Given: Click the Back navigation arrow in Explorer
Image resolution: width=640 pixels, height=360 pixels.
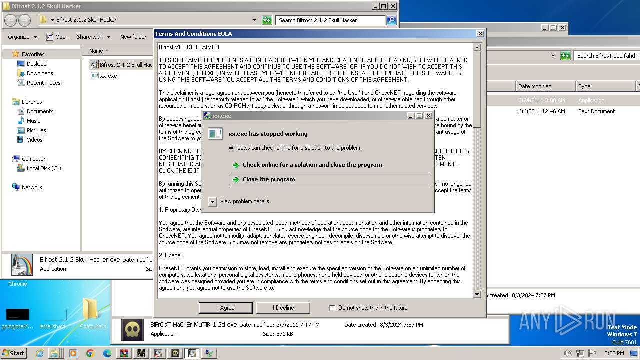Looking at the screenshot, I should click(x=11, y=20).
